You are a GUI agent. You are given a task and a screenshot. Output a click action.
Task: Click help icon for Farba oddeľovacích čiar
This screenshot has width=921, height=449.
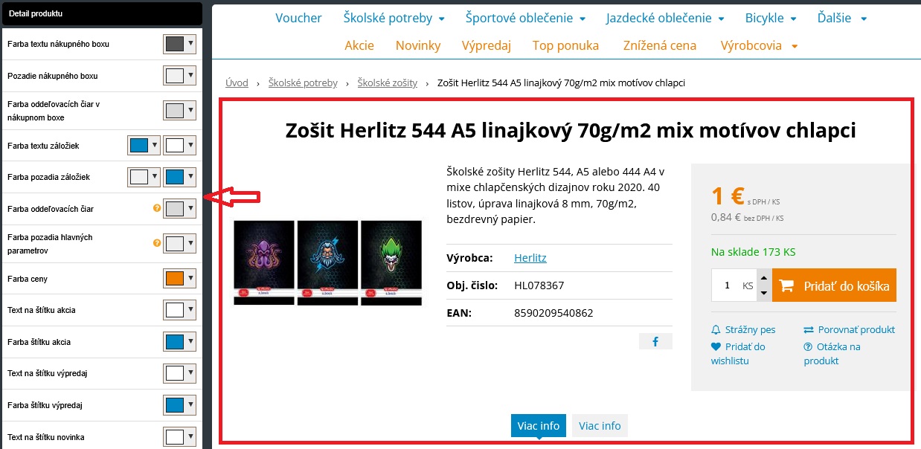tap(156, 208)
